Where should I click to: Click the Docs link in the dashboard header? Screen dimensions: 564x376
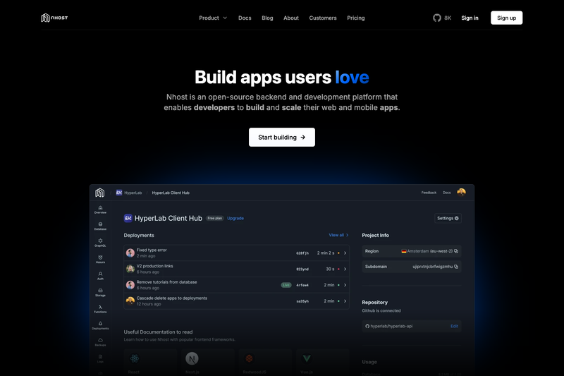(x=446, y=193)
